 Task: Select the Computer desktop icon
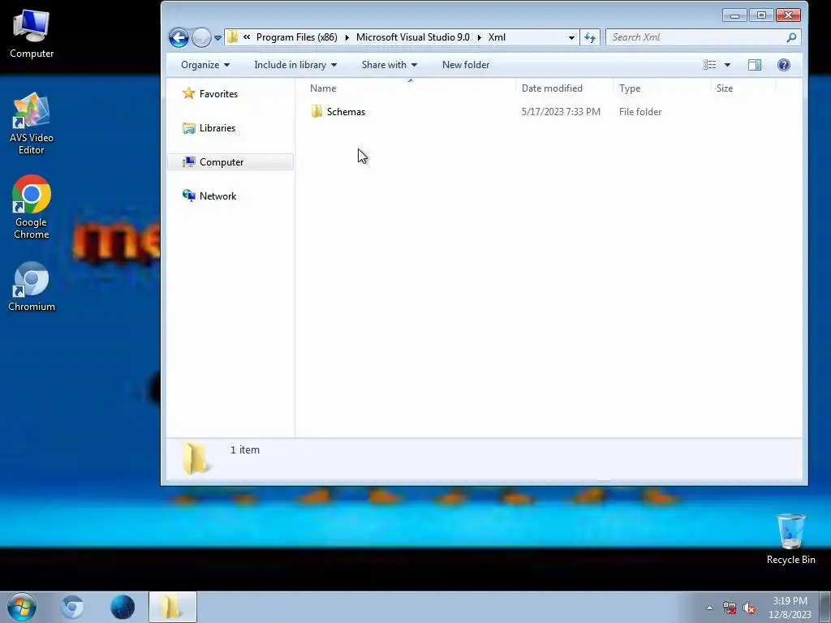(32, 34)
